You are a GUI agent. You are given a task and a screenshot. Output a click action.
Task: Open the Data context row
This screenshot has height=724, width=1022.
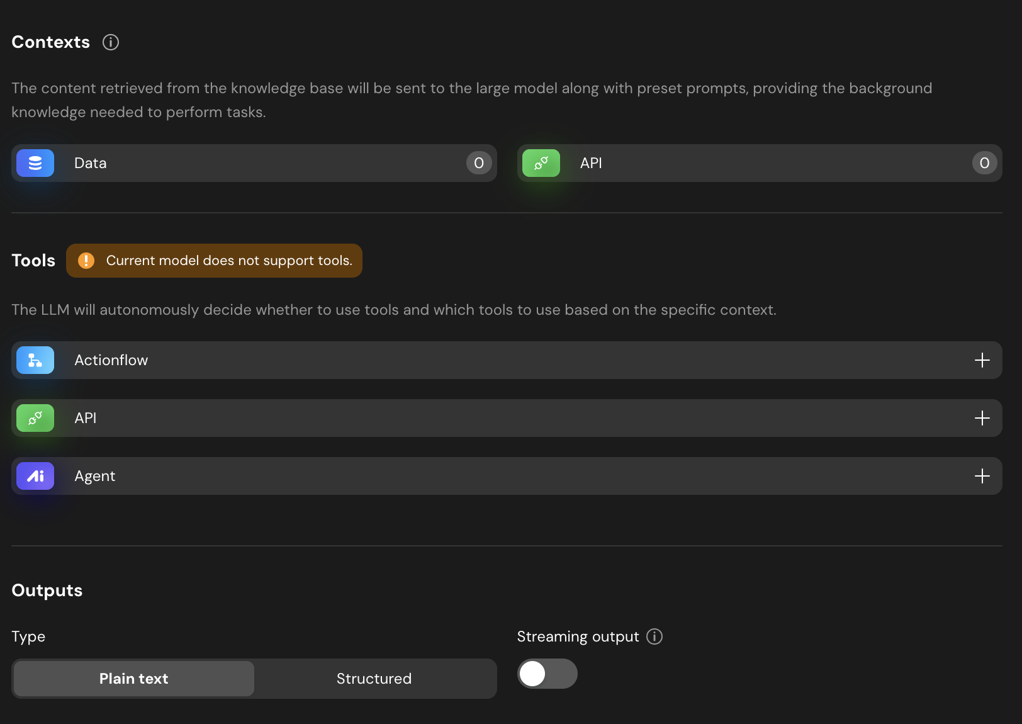coord(252,163)
